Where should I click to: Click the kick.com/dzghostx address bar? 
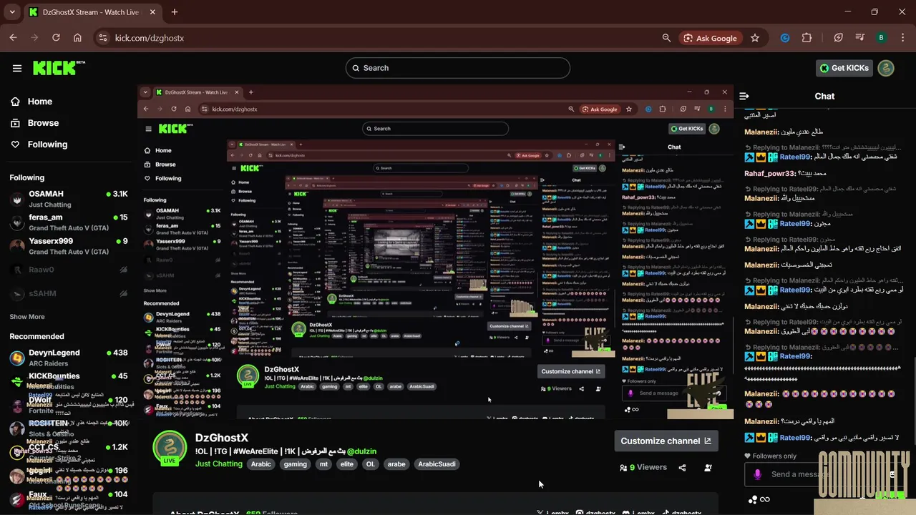379,38
